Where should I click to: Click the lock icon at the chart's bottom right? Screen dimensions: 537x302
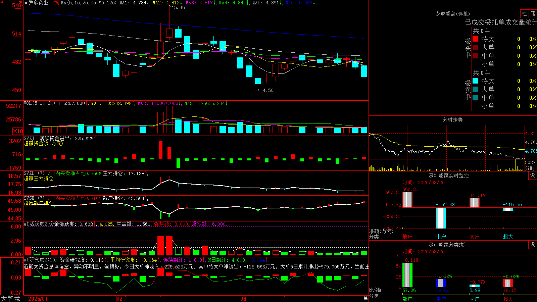(366, 298)
